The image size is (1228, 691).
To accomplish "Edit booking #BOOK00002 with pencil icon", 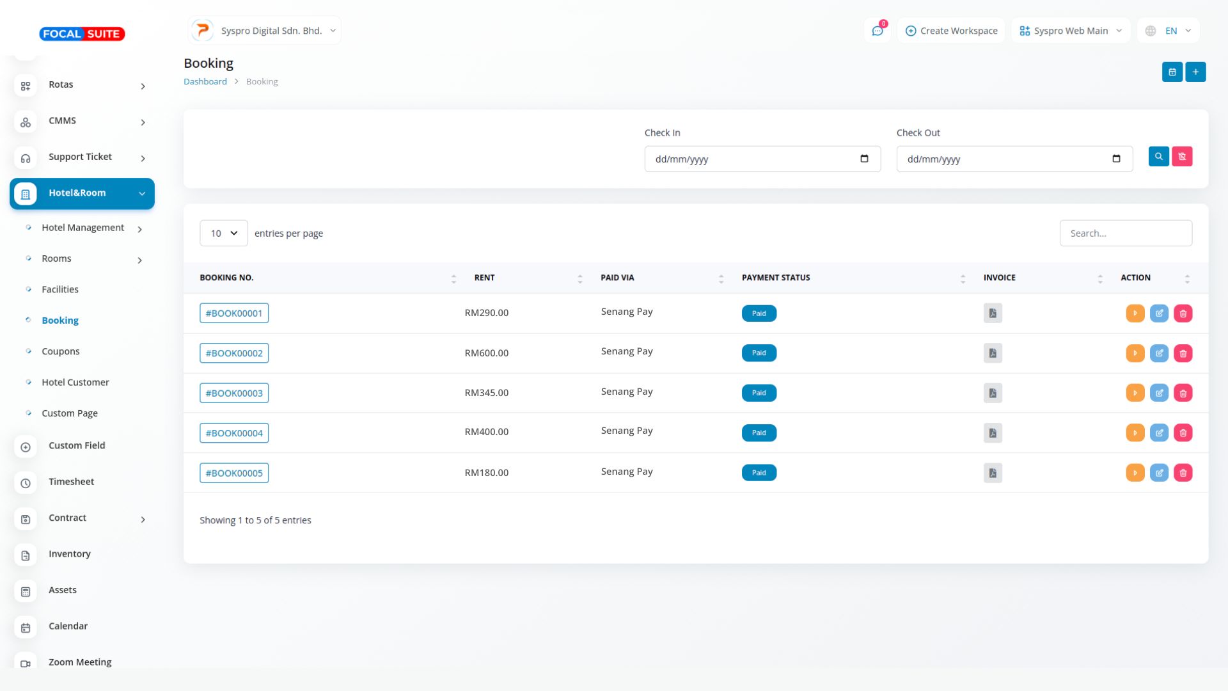I will pyautogui.click(x=1159, y=353).
